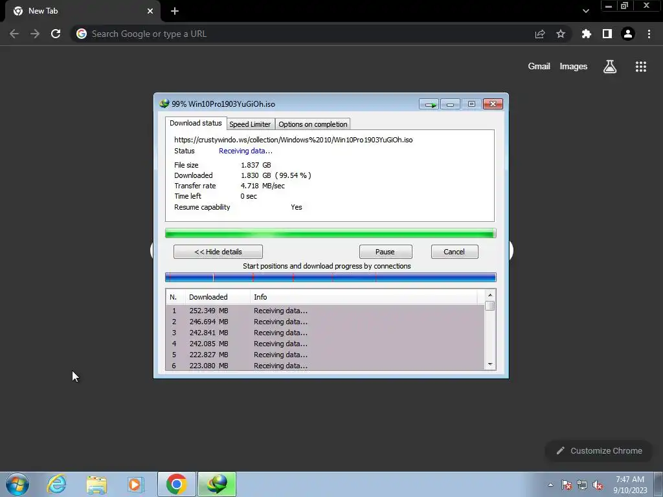Open Chrome side panel icon
The image size is (663, 497).
(x=607, y=34)
